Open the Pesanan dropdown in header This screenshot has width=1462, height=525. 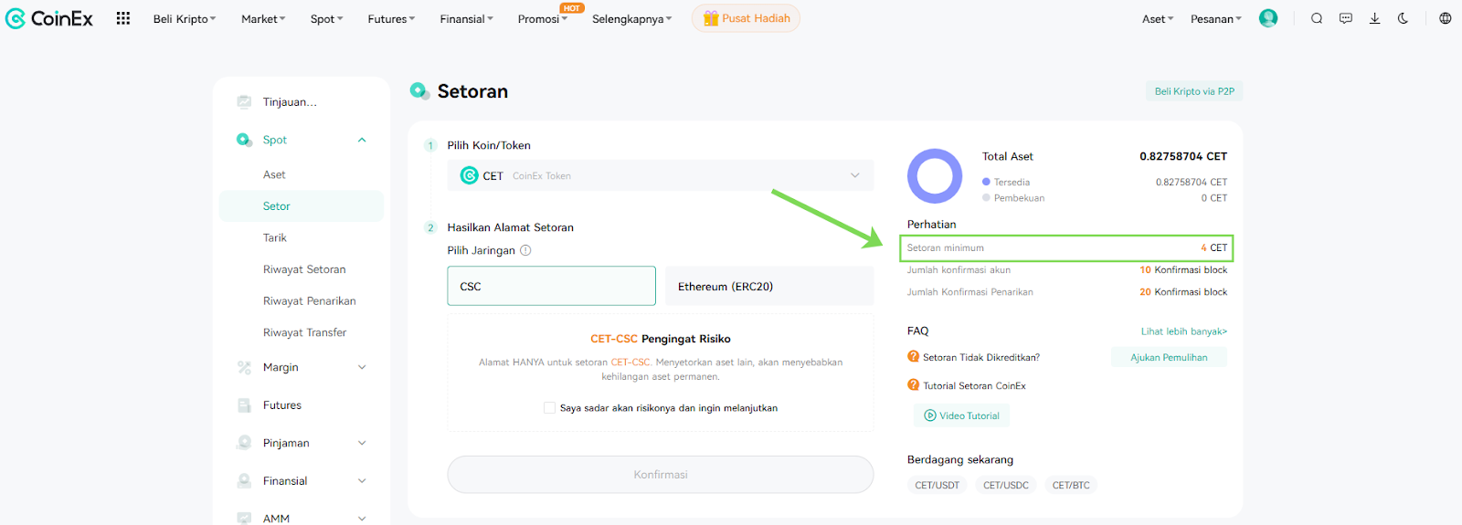tap(1216, 18)
